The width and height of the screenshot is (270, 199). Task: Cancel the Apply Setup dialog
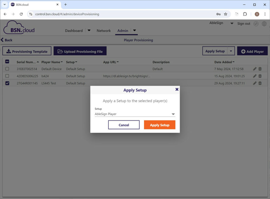point(124,125)
